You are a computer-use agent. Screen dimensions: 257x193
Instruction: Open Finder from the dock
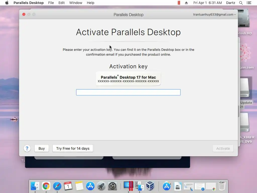[35, 186]
